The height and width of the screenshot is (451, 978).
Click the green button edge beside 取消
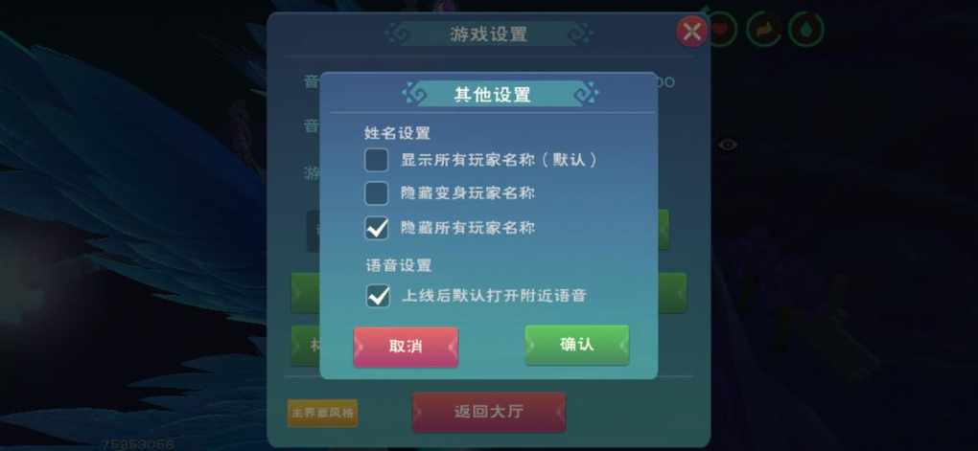[x=306, y=345]
